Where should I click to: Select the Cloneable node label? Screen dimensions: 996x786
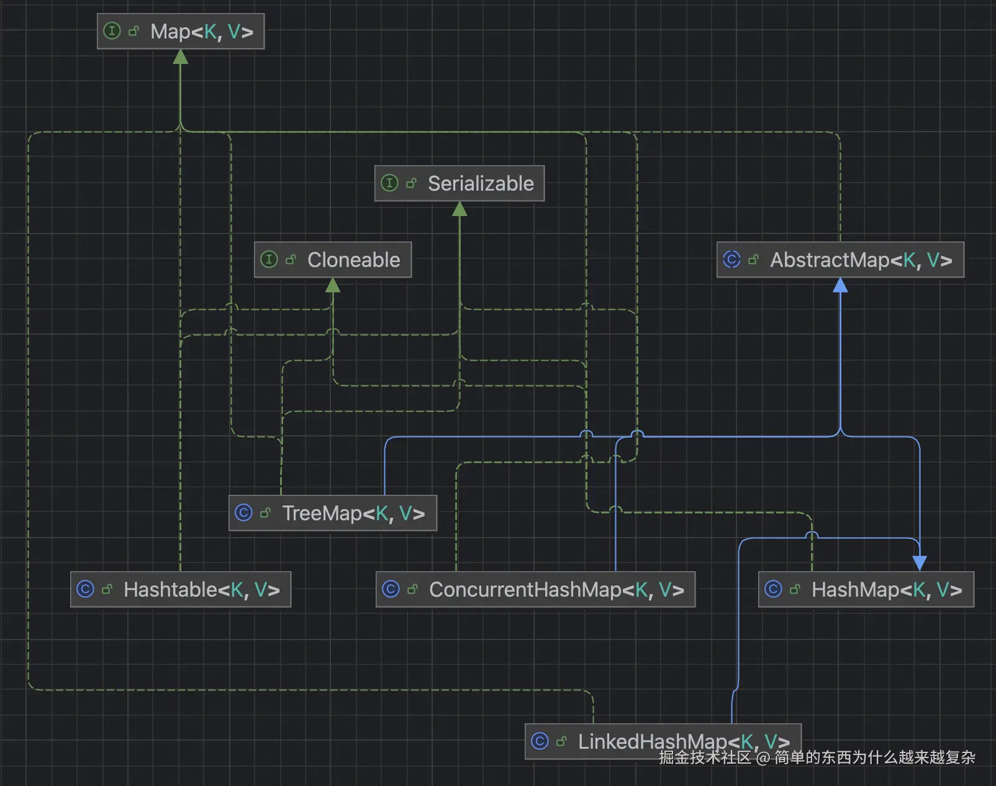click(354, 260)
